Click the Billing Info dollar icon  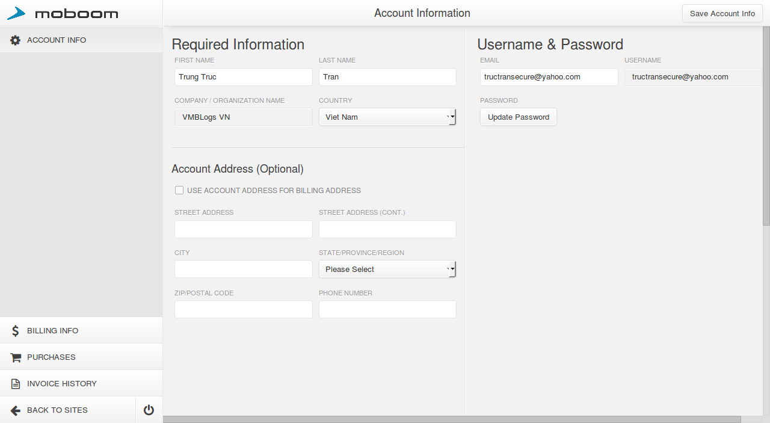click(x=16, y=331)
